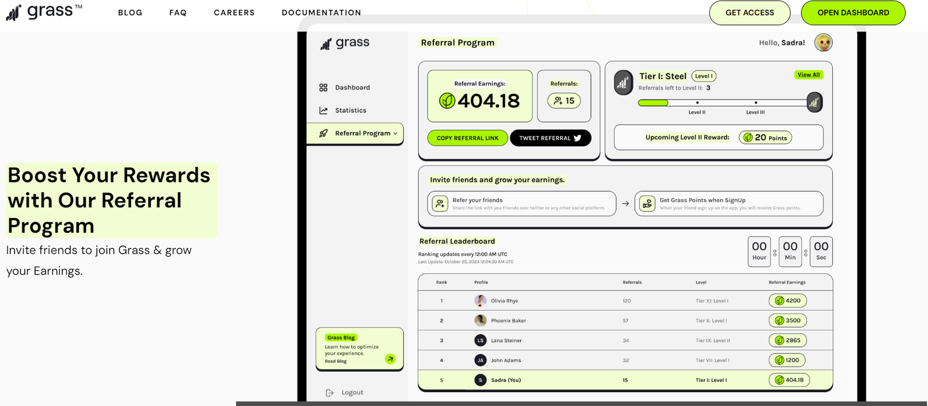Viewport: 928px width, 406px height.
Task: Click the 2865 earnings badge
Action: point(788,341)
